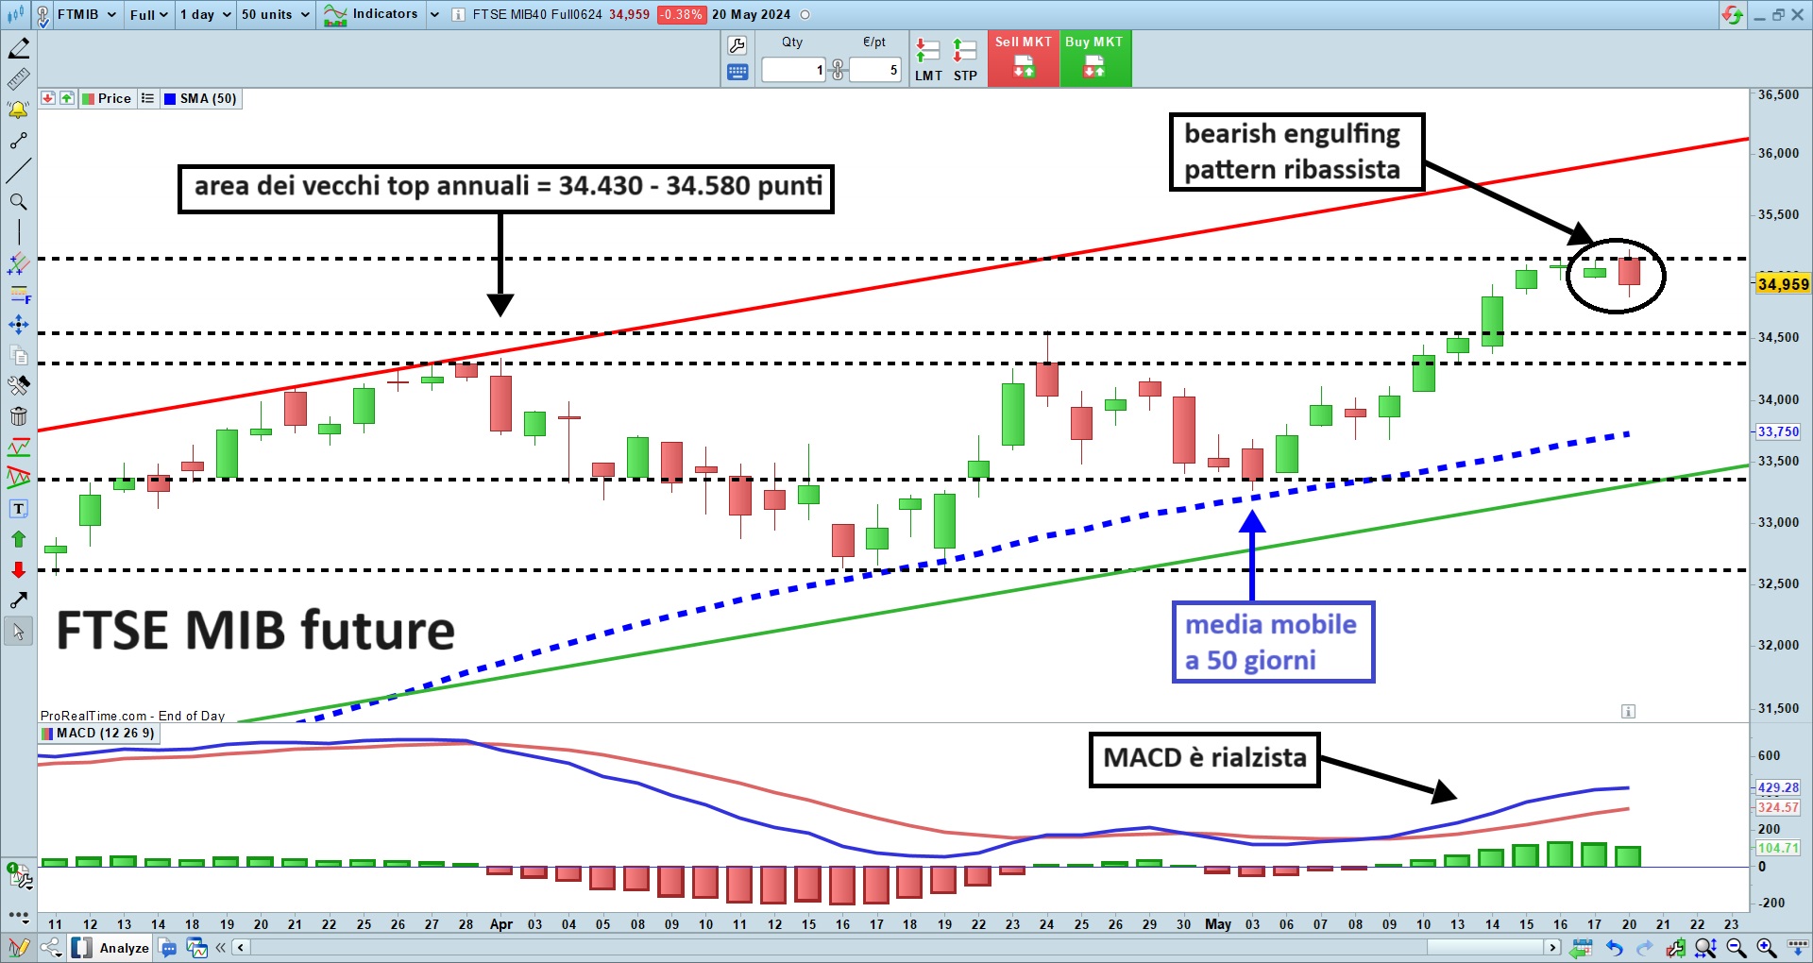1813x963 pixels.
Task: Click the magnifier auto-zoom with arrows icon
Action: pyautogui.click(x=1705, y=948)
